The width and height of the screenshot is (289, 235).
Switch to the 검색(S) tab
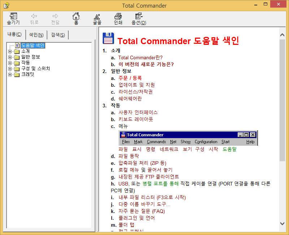point(58,35)
